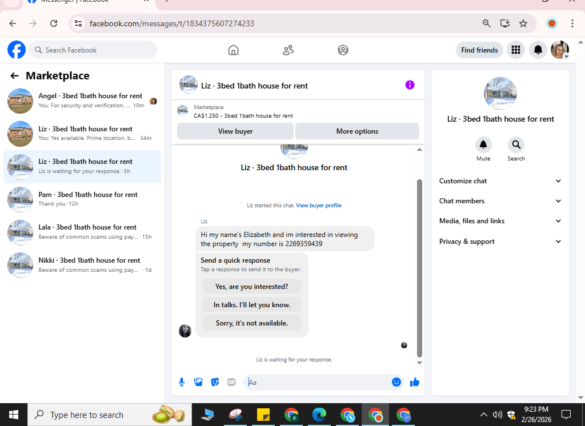The width and height of the screenshot is (585, 426).
Task: Open the Windows notification center
Action: pos(566,415)
